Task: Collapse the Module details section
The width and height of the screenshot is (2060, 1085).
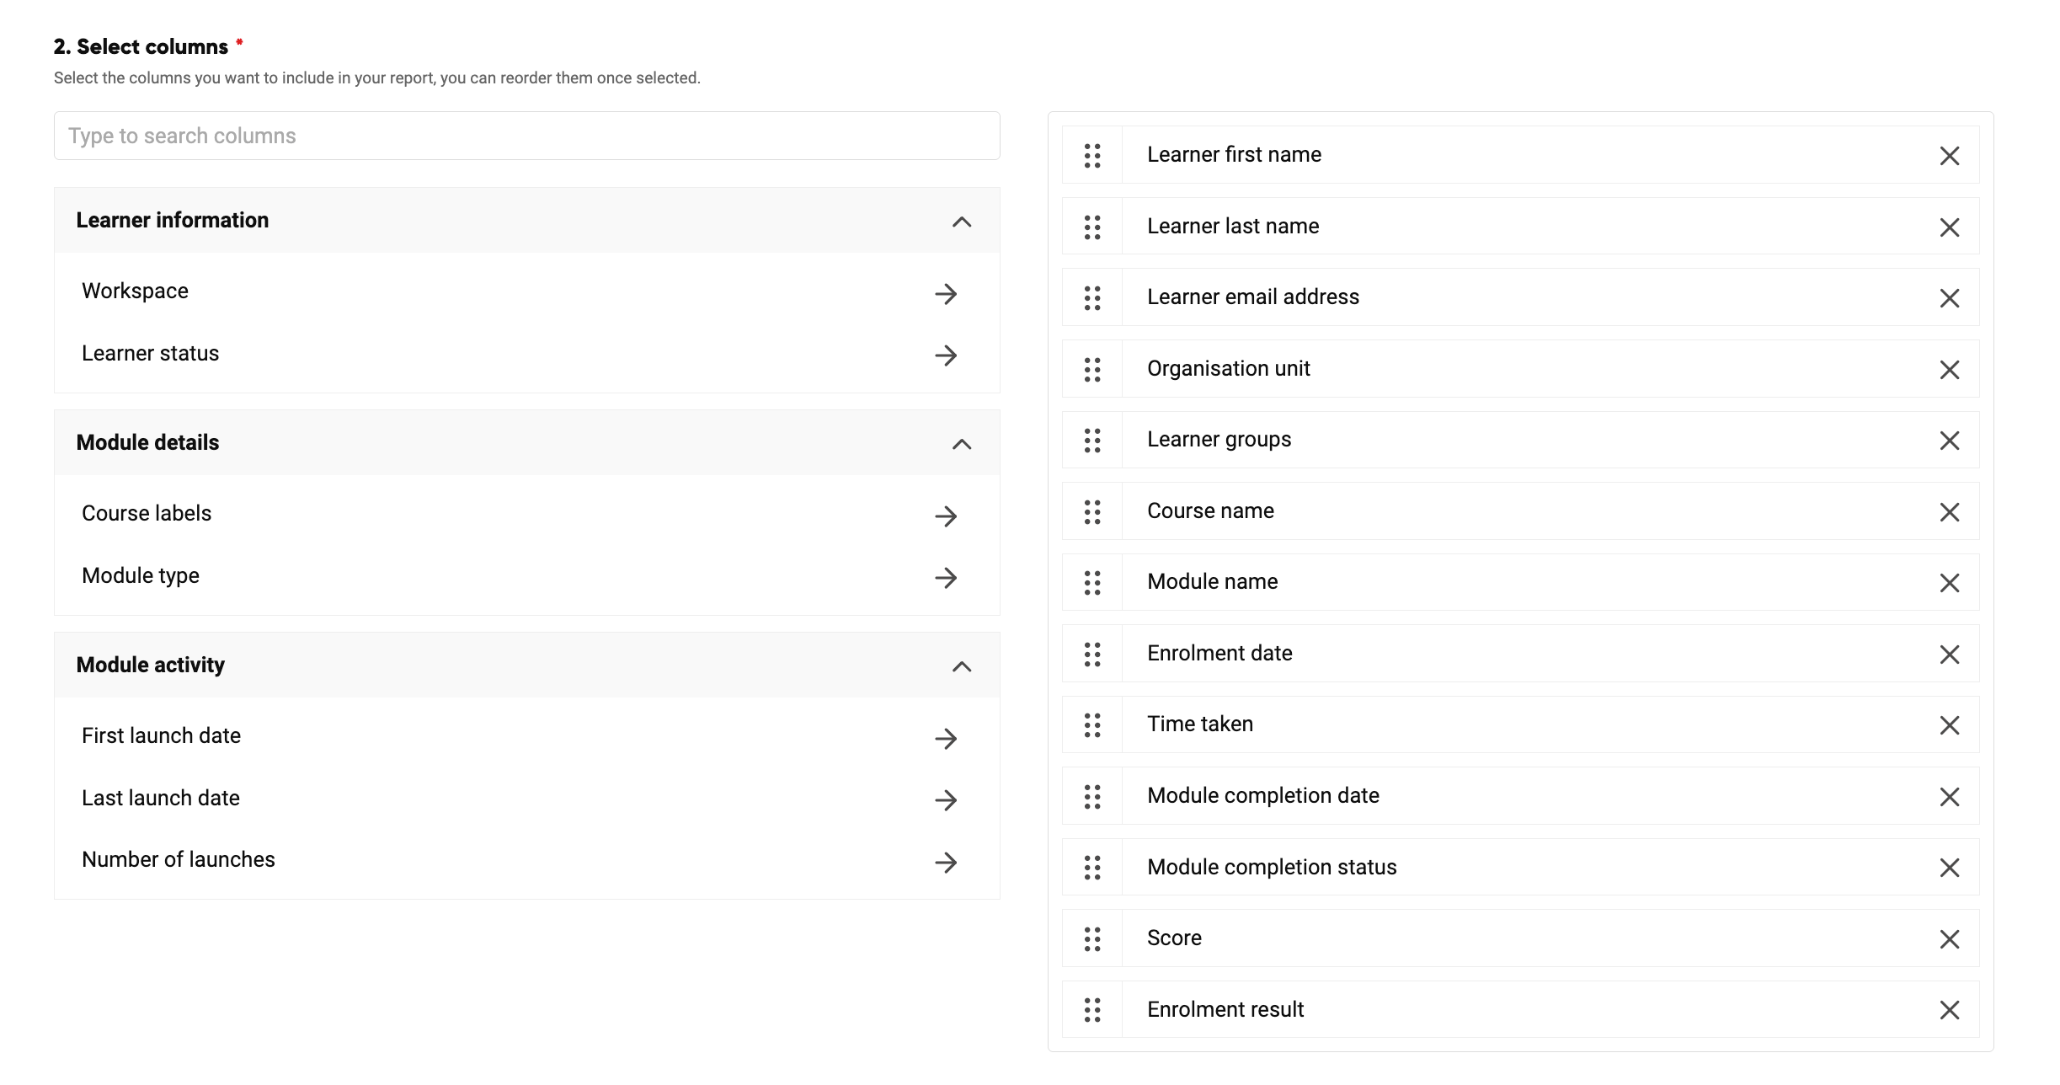Action: 962,444
